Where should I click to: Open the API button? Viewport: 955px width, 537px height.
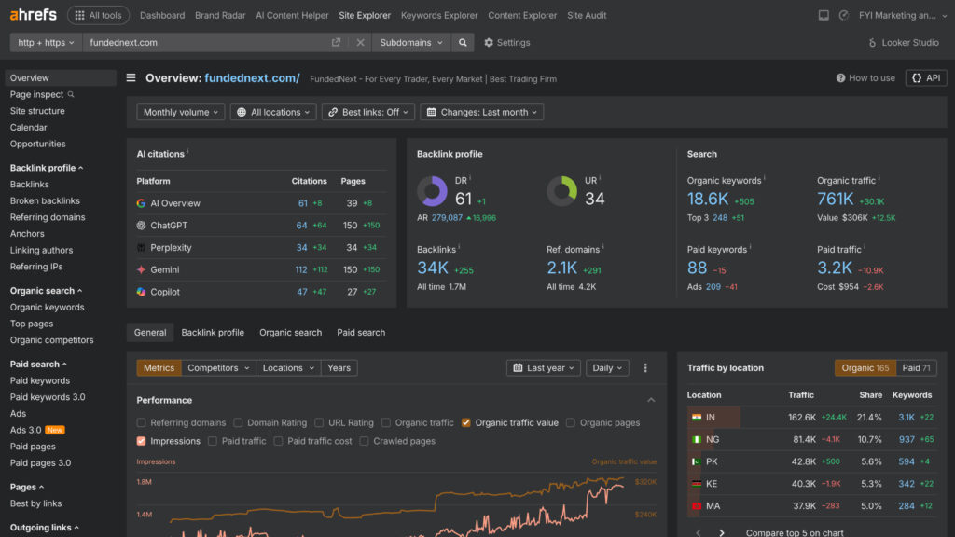(926, 78)
